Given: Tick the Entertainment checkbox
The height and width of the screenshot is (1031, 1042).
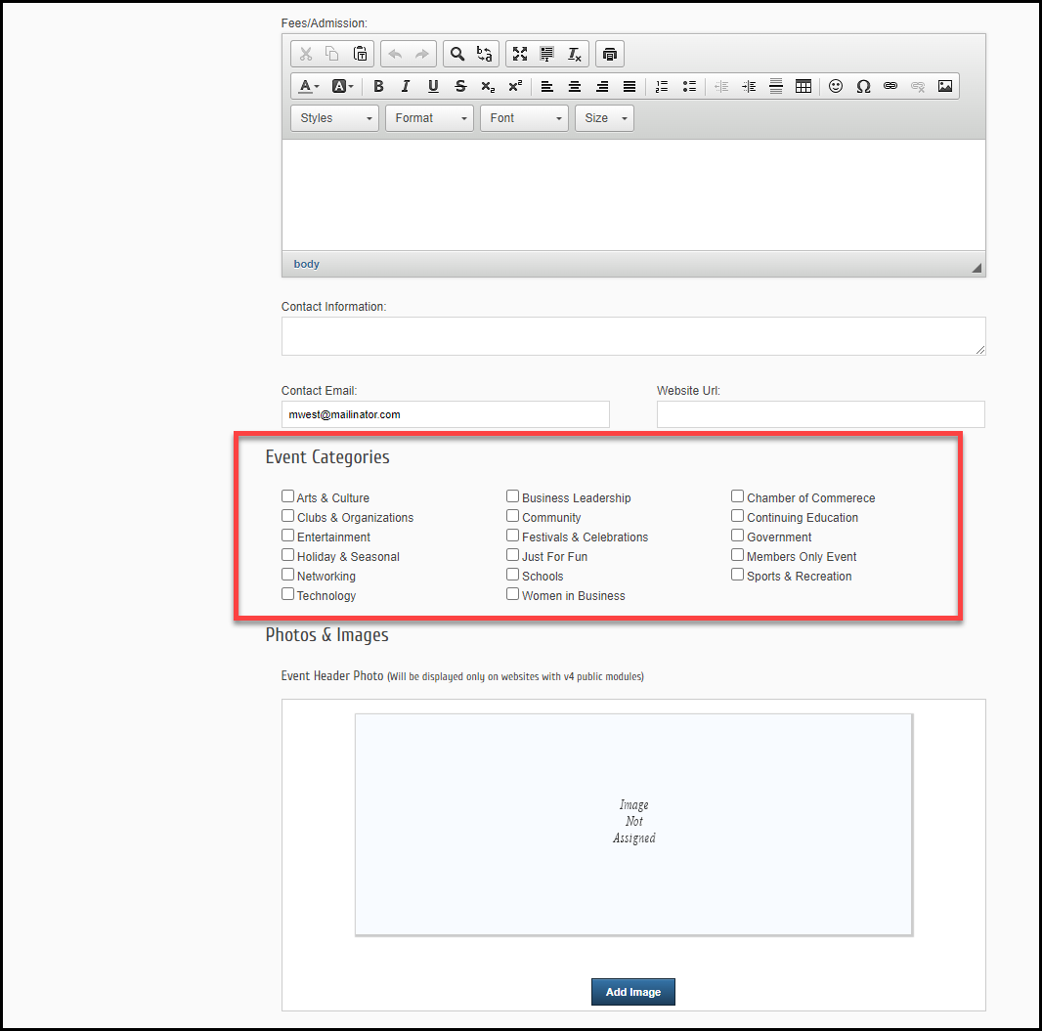Looking at the screenshot, I should coord(287,536).
